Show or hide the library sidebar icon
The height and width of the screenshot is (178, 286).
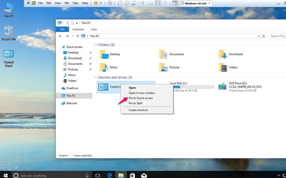[144, 3]
